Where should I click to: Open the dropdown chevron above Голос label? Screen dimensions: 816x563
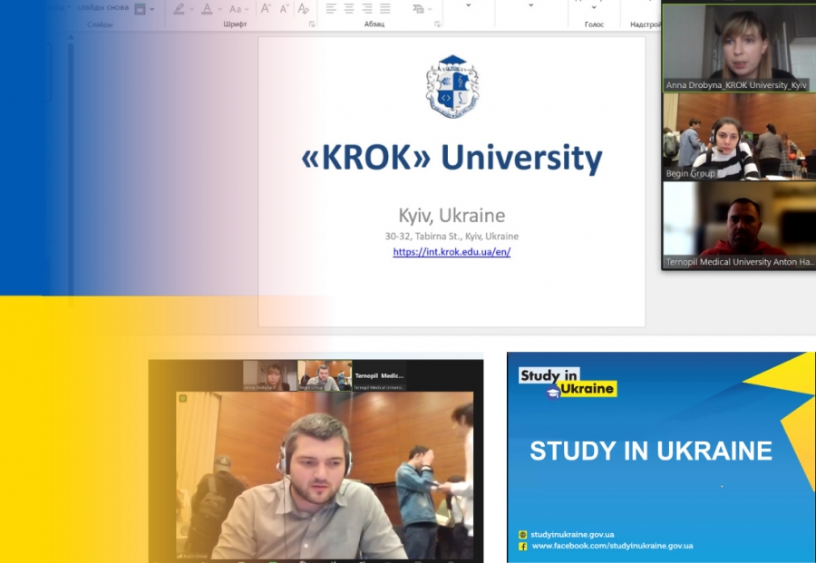point(594,7)
